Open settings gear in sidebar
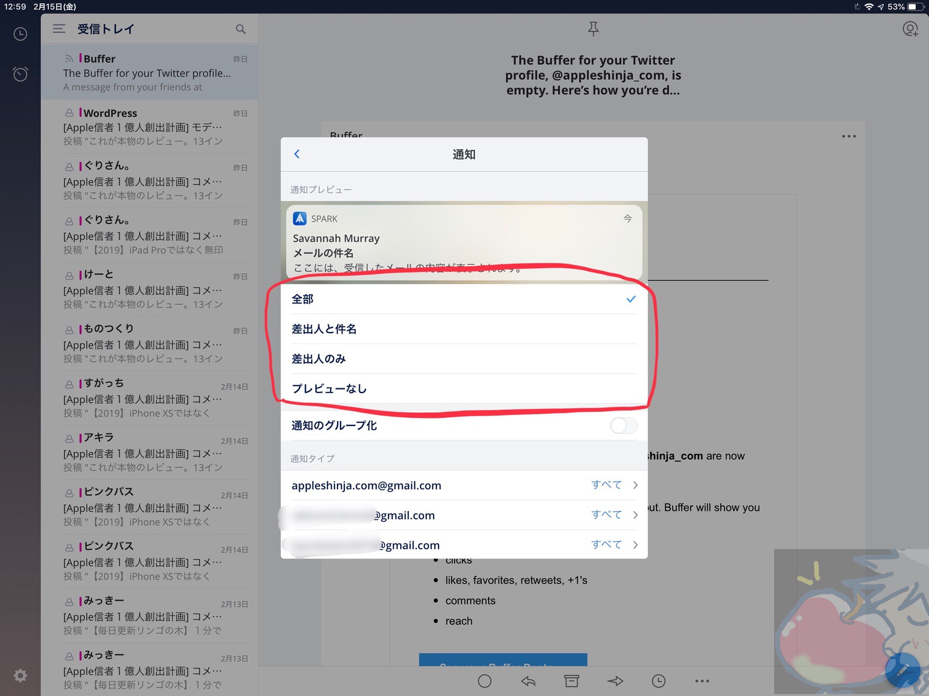 click(20, 676)
